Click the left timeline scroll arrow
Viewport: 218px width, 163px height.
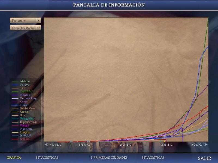[x=46, y=145]
